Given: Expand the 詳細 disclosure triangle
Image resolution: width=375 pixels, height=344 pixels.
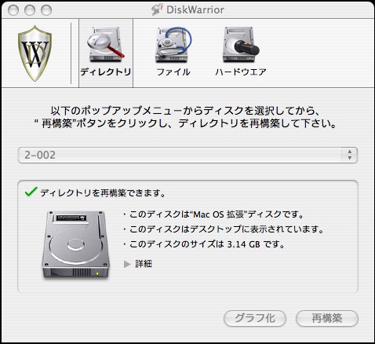Looking at the screenshot, I should point(127,264).
